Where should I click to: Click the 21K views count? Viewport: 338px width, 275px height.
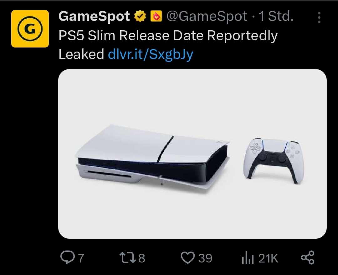point(268,258)
